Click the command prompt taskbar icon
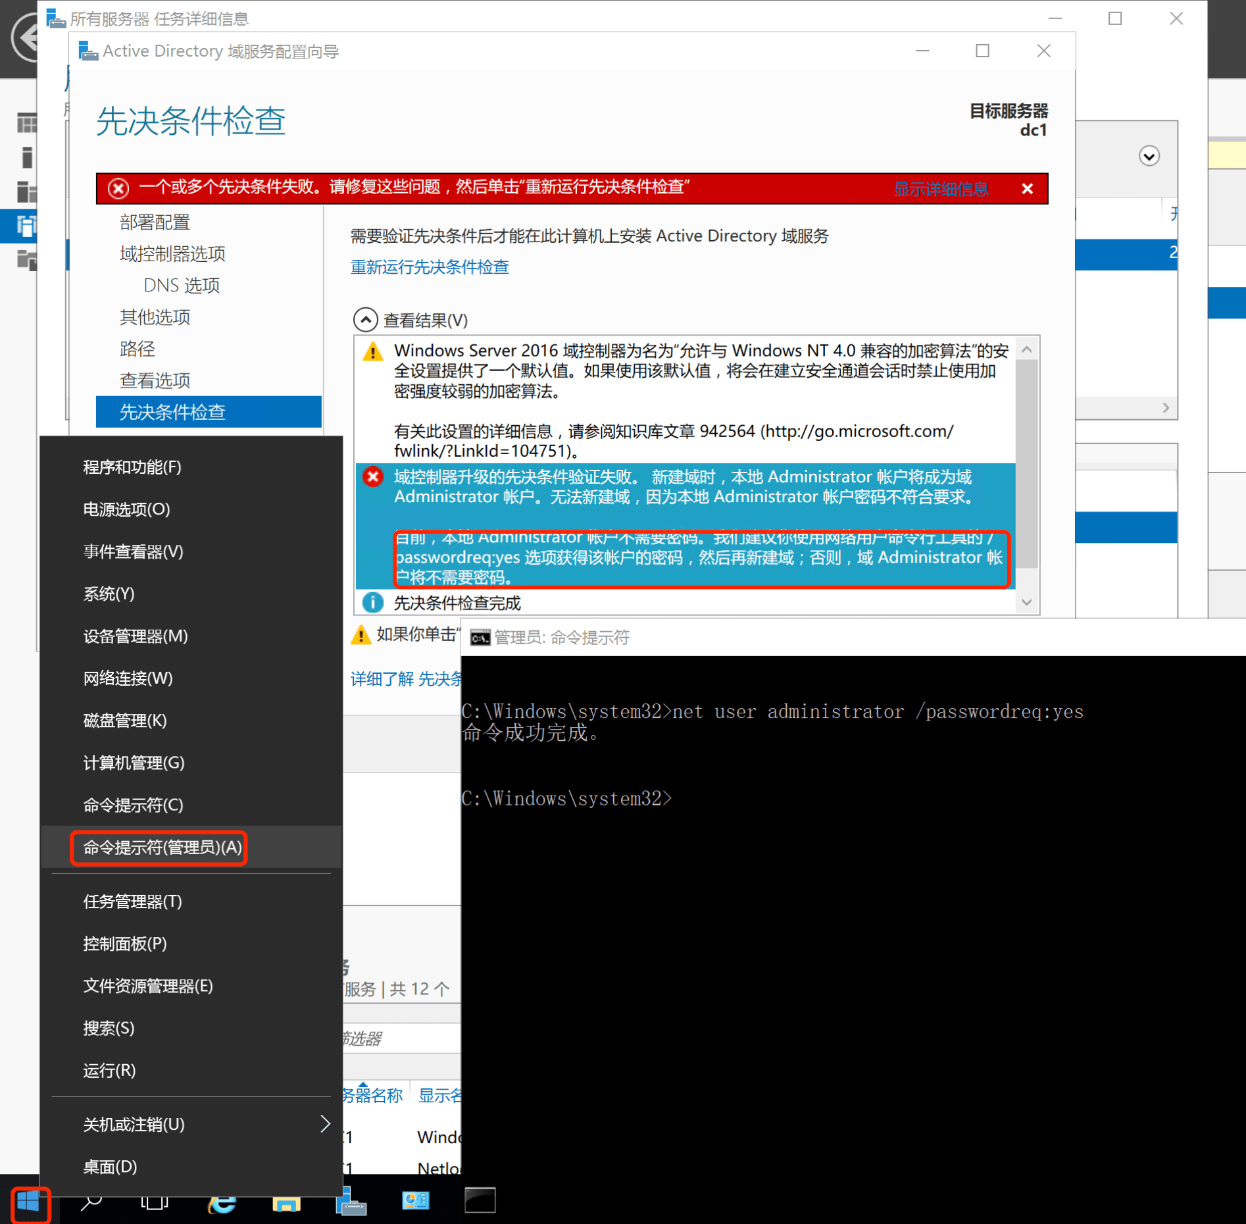Screen dimensions: 1246x1224 [x=480, y=1200]
